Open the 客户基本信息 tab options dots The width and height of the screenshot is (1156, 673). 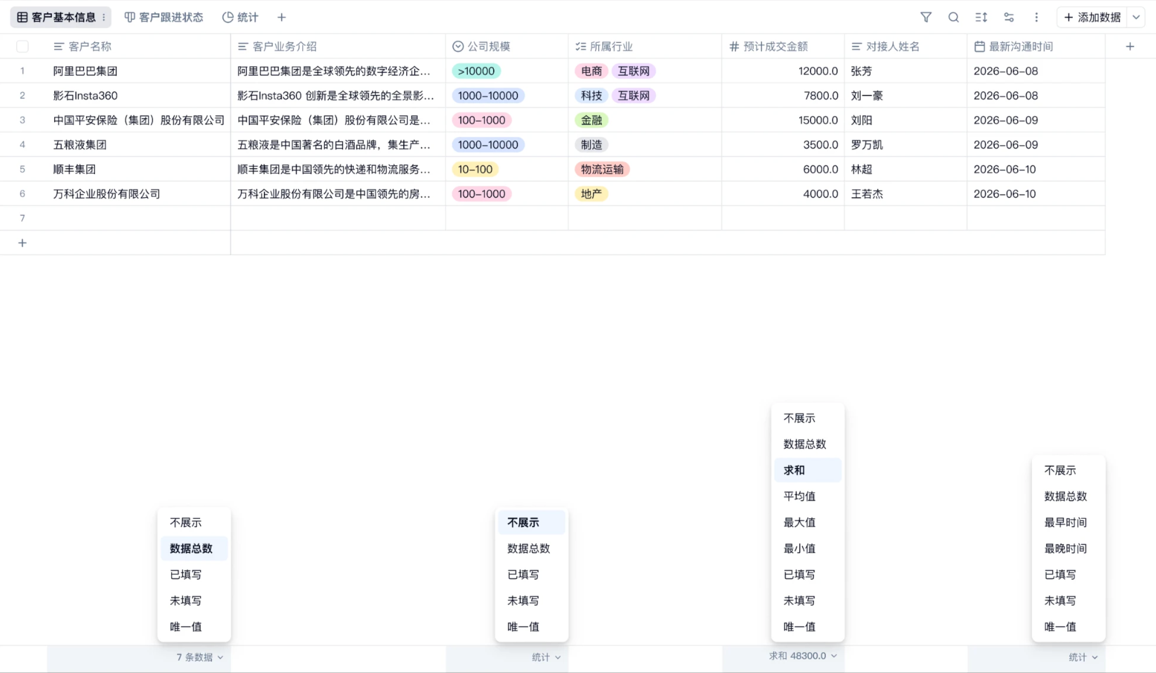pos(104,17)
